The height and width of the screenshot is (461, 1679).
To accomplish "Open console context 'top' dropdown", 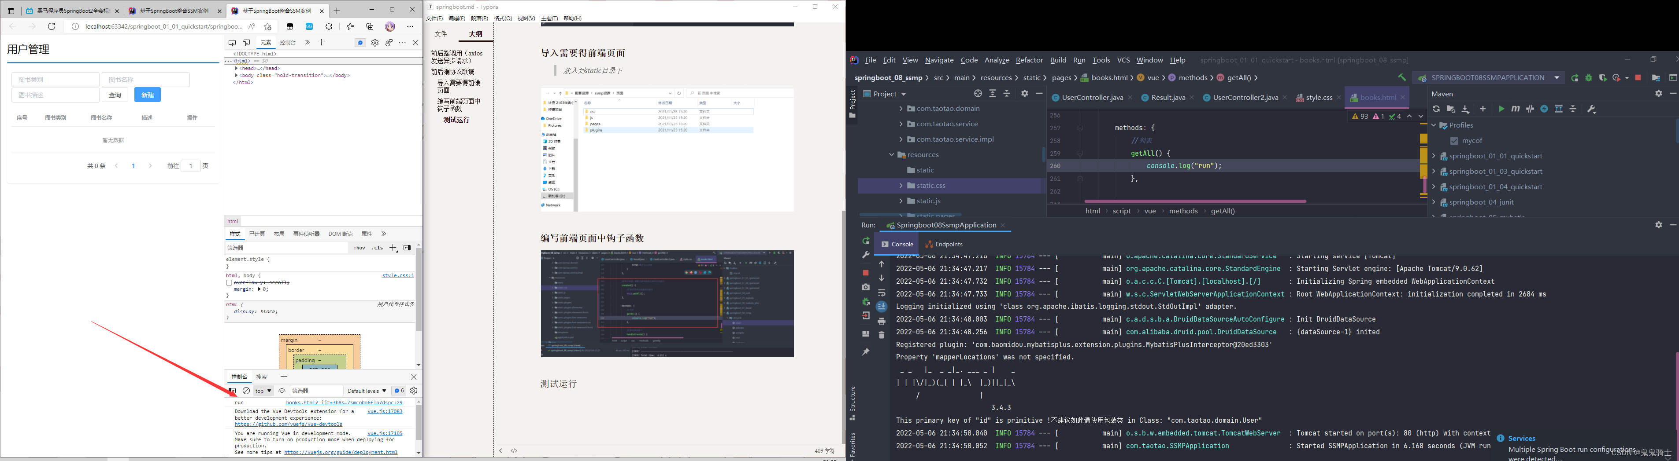I will 263,391.
